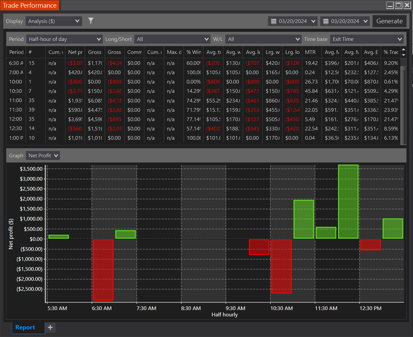The image size is (413, 337).
Task: Sort by the Net pr column header
Action: click(x=75, y=52)
